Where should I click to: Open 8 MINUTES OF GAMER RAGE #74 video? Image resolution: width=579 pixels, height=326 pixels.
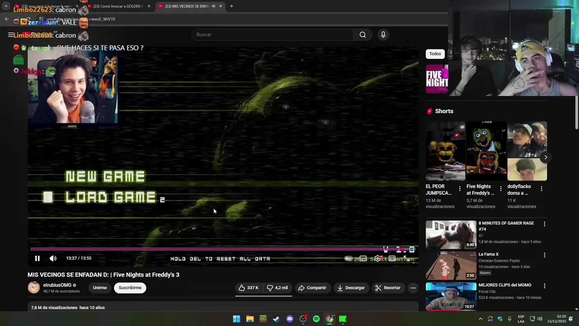click(x=451, y=235)
